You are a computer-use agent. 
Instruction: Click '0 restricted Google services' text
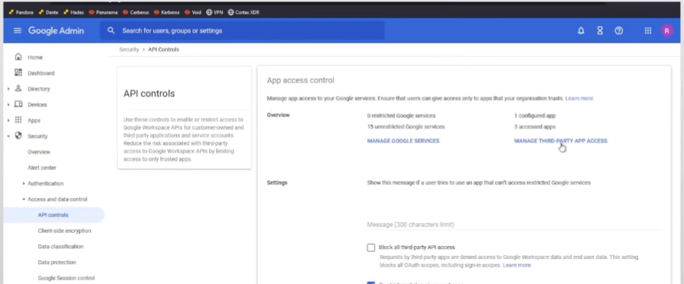pyautogui.click(x=401, y=115)
